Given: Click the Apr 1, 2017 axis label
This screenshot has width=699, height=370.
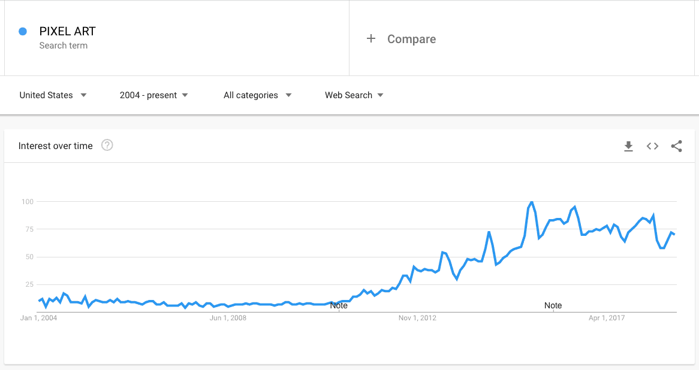Looking at the screenshot, I should click(607, 318).
